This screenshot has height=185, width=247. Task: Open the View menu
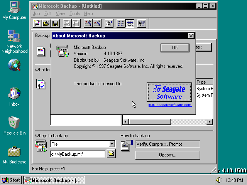pos(60,13)
